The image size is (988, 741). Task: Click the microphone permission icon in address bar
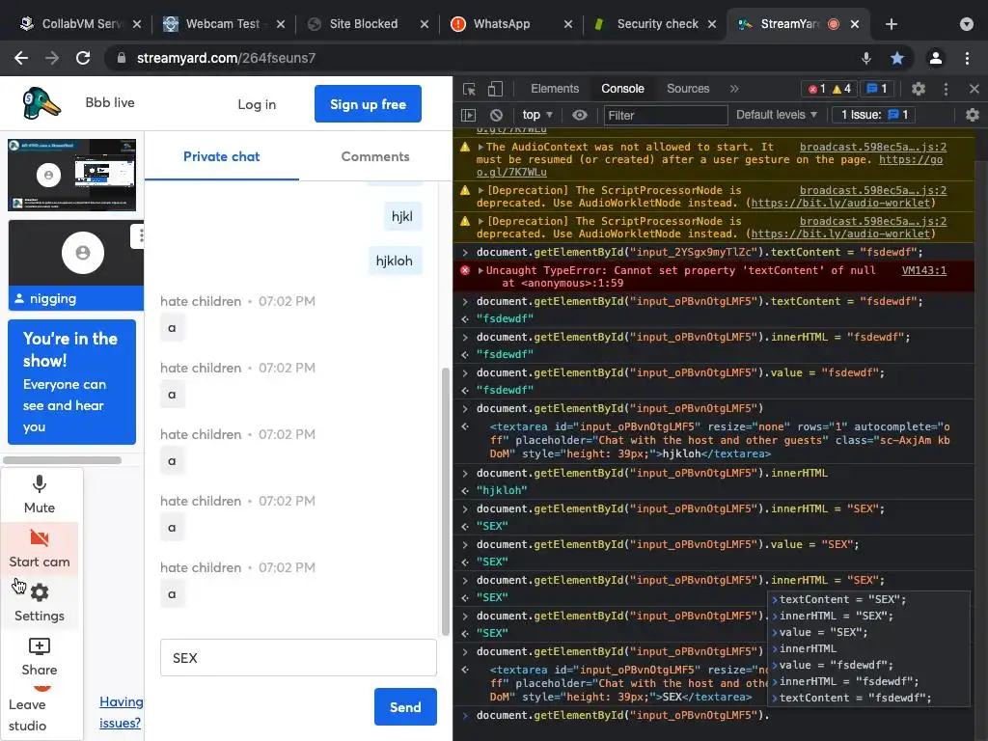coord(866,58)
